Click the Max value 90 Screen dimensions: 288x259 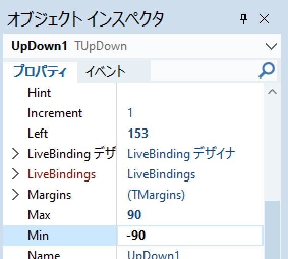[x=134, y=215]
